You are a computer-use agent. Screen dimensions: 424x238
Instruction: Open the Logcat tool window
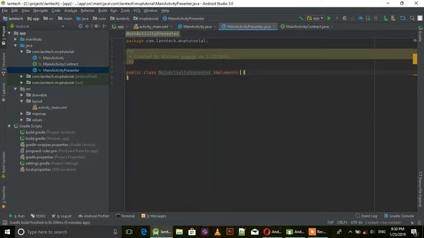62,216
